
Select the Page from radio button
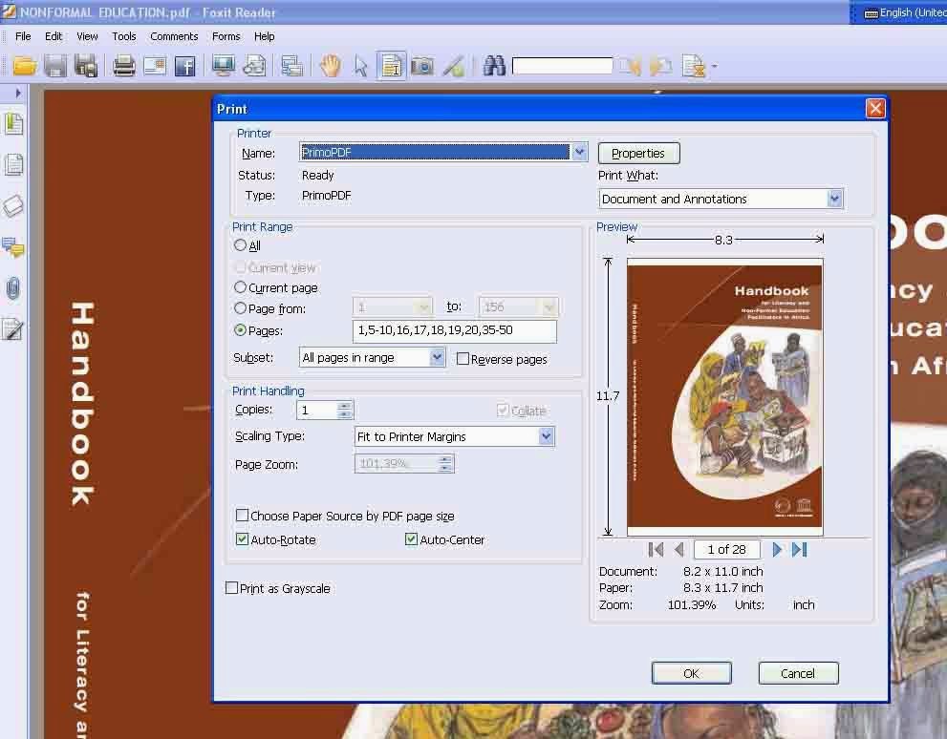241,308
